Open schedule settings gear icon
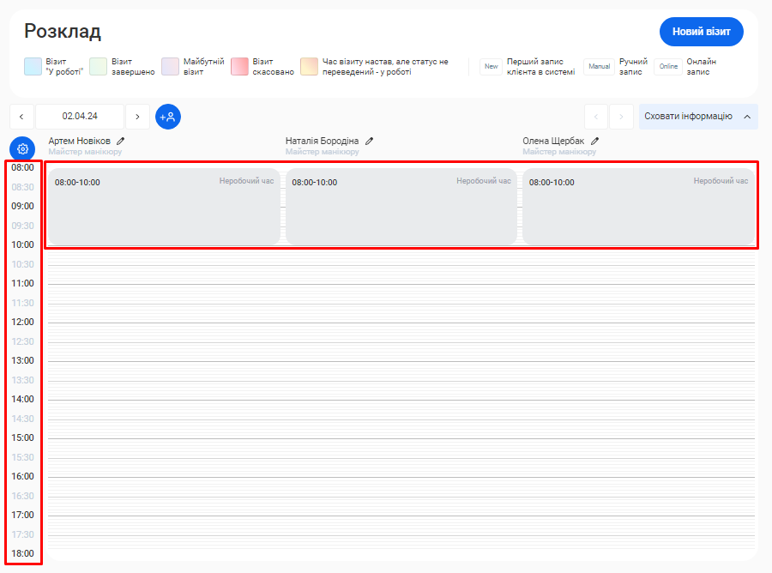Viewport: 772px width, 573px height. (22, 148)
